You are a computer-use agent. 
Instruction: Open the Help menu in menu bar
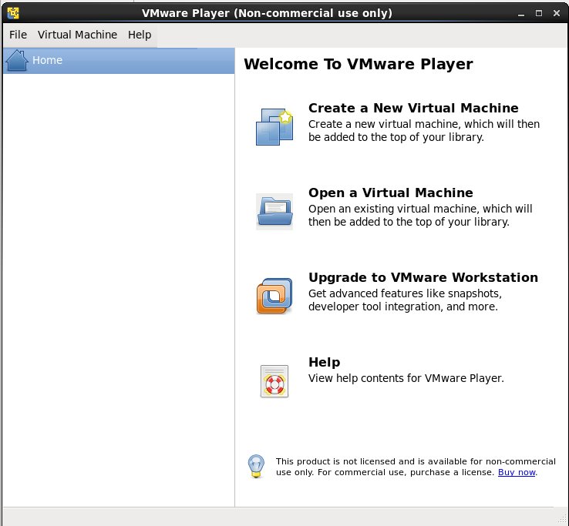[x=140, y=35]
